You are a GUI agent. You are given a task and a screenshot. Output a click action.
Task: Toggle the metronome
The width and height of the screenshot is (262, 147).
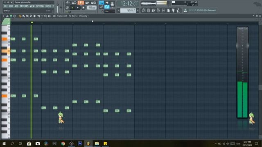[x=68, y=3]
